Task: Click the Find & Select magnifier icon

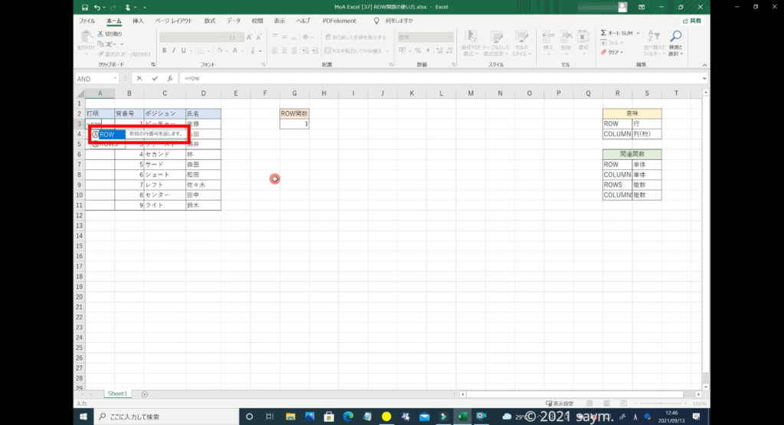Action: tap(675, 37)
